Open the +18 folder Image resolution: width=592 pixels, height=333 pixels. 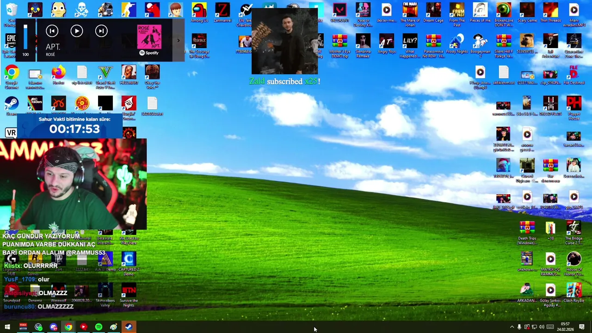pyautogui.click(x=550, y=231)
